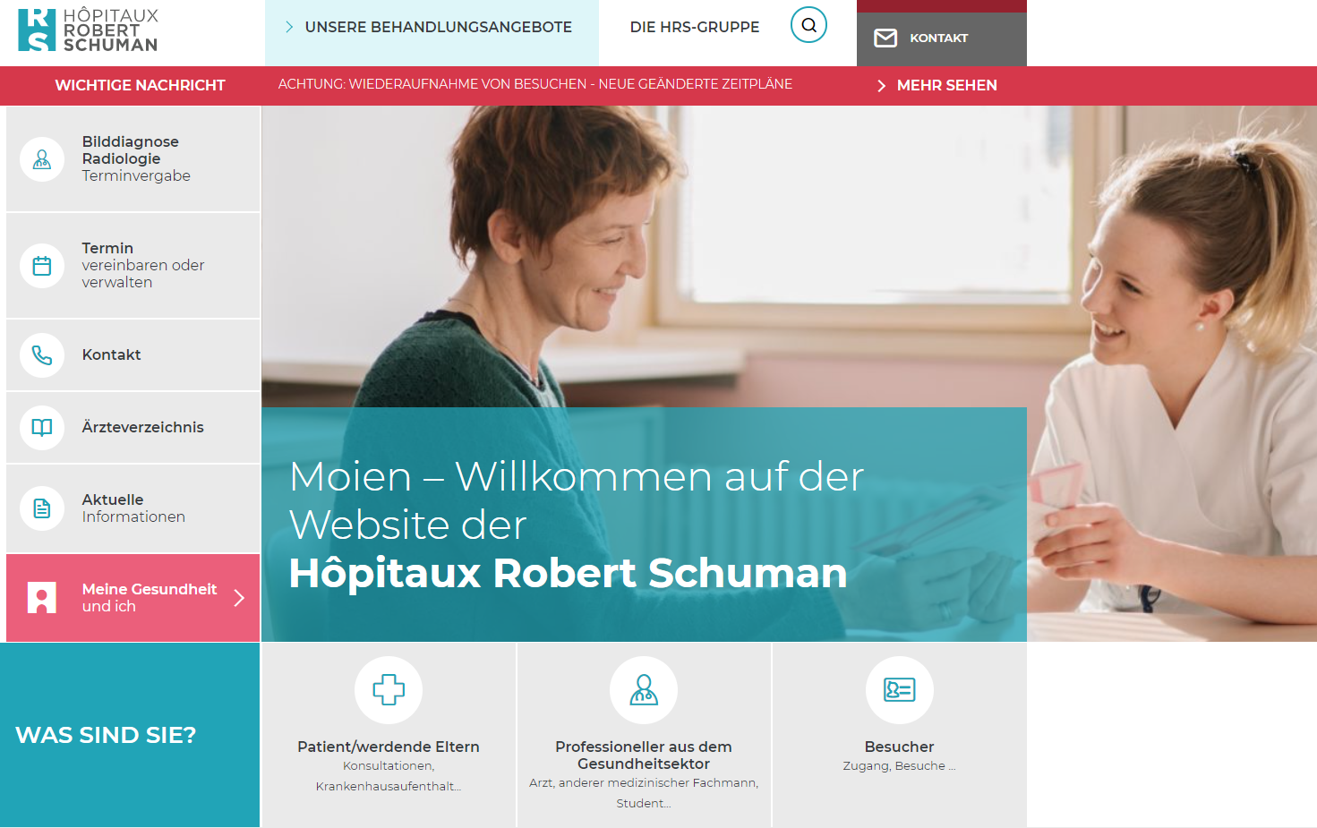Viewport: 1317px width, 828px height.
Task: Click the calendar Termin icon
Action: (42, 266)
